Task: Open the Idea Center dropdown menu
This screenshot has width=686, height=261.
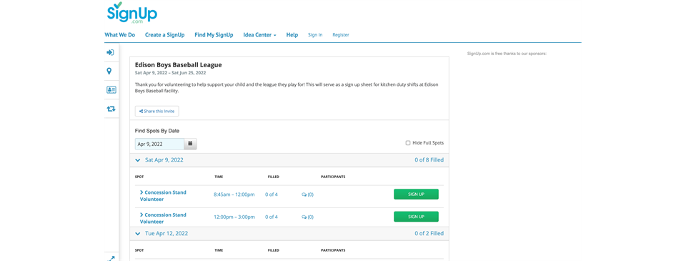Action: click(x=259, y=34)
